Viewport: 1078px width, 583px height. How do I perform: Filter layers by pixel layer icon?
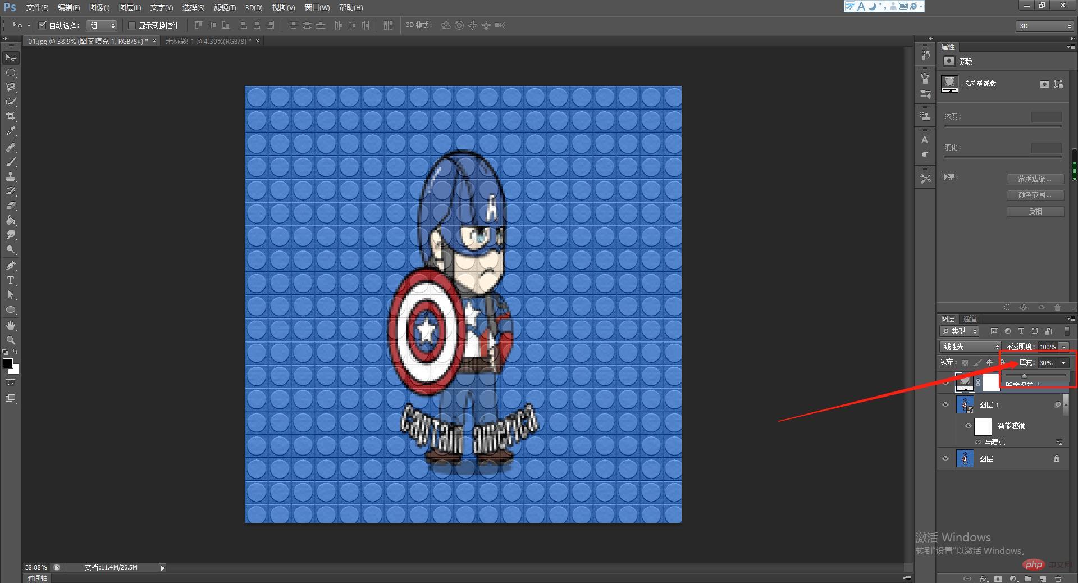pyautogui.click(x=994, y=331)
